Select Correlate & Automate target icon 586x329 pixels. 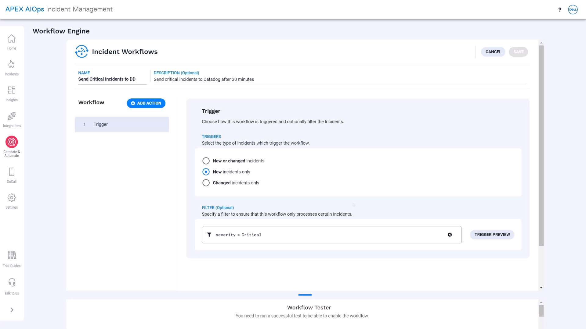click(12, 142)
